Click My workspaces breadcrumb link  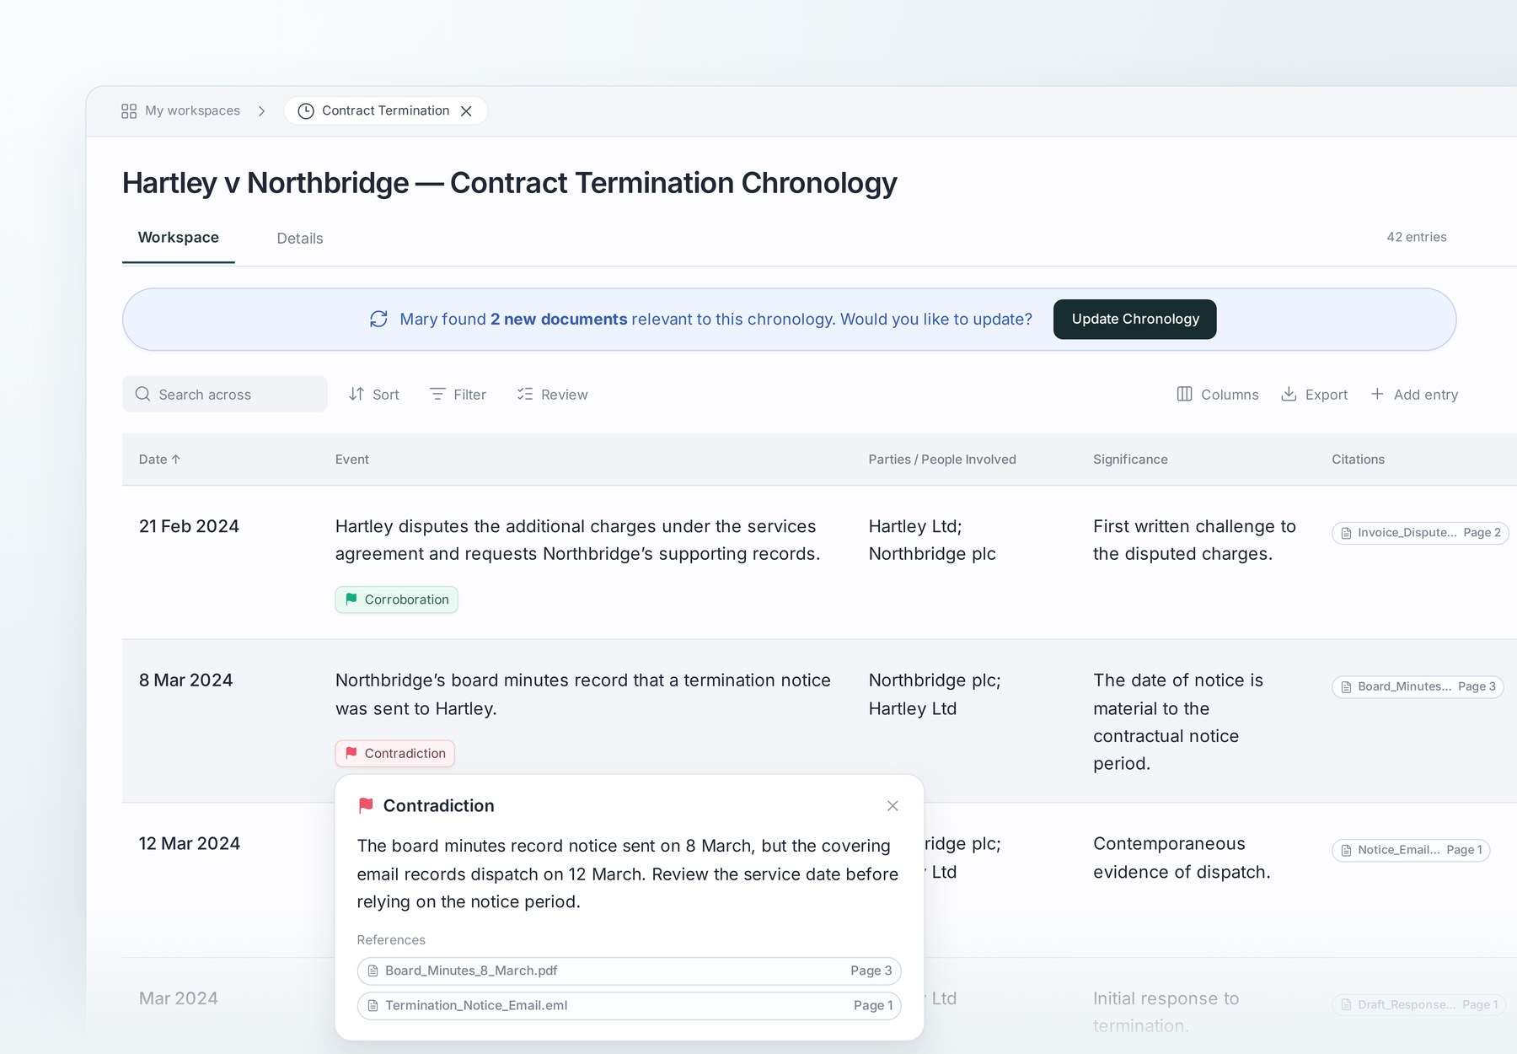(x=192, y=110)
